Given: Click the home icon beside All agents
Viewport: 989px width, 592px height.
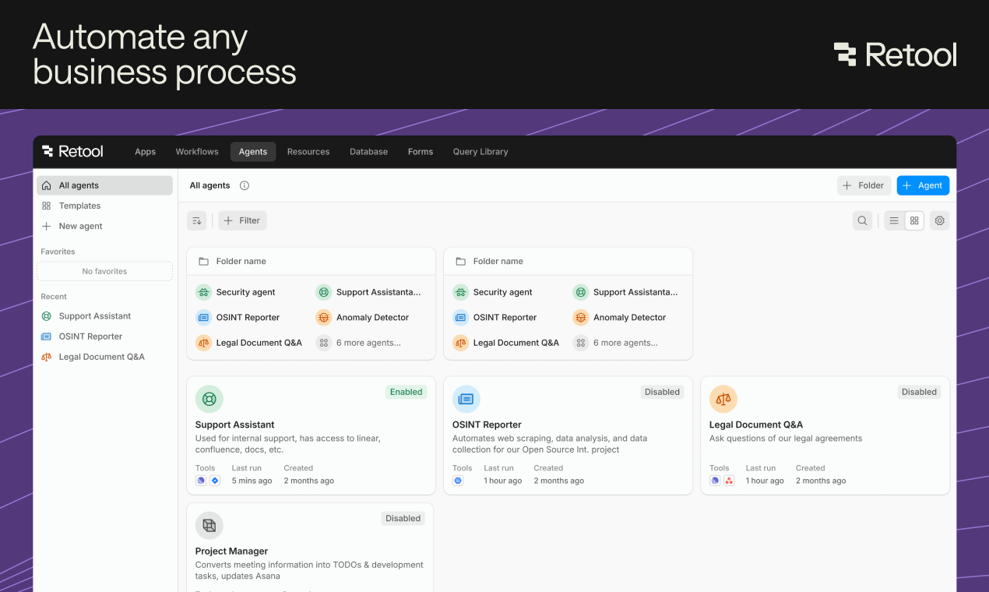Looking at the screenshot, I should (46, 185).
